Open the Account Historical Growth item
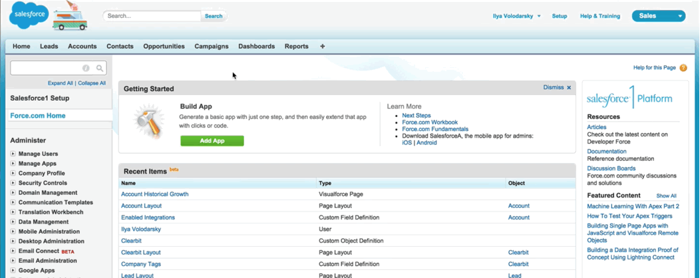Screen dimensions: 700x278 tap(155, 194)
